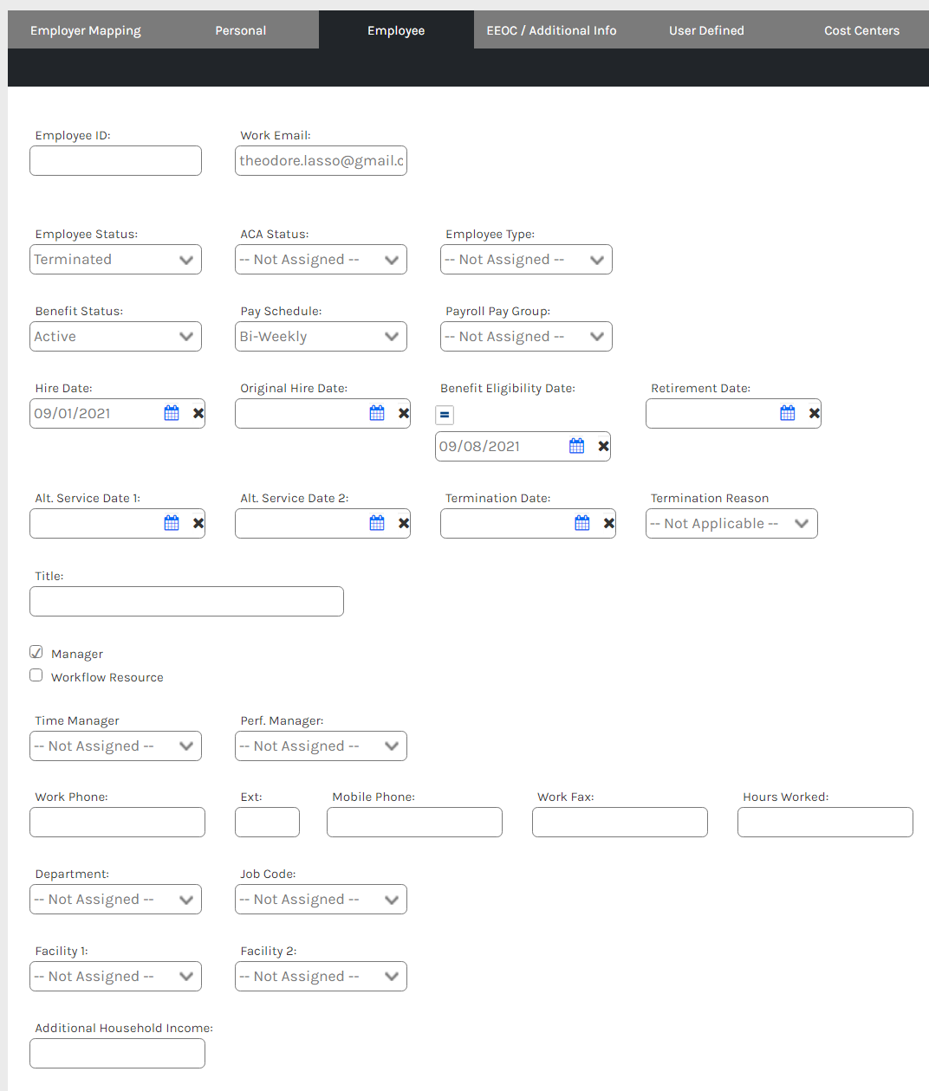This screenshot has height=1091, width=929.
Task: Clear the Alt. Service Date 2 field
Action: pos(404,523)
